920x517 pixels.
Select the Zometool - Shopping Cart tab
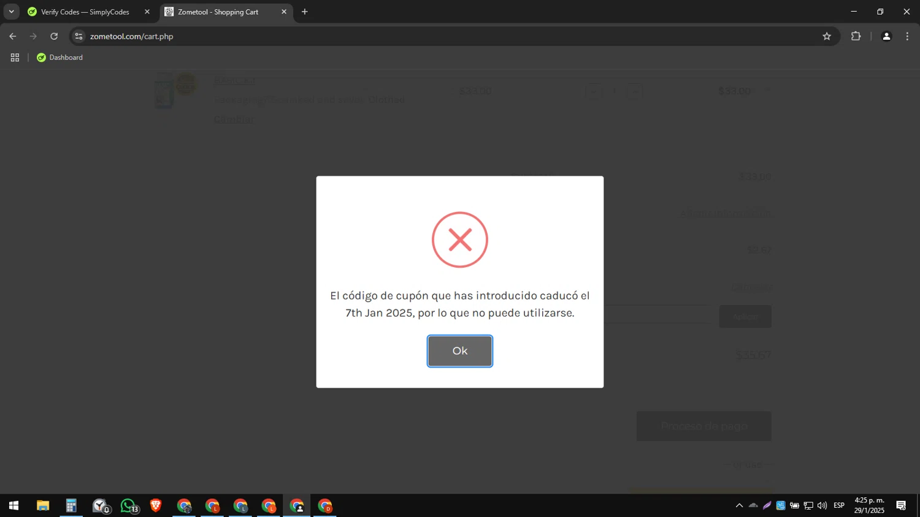[218, 12]
